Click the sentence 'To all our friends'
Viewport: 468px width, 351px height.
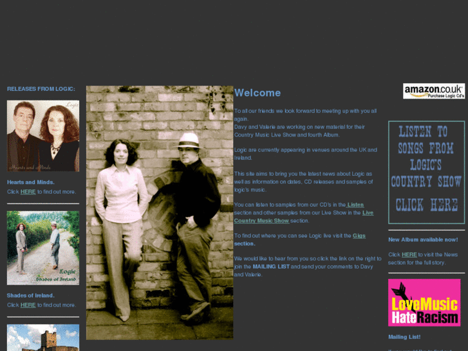306,115
